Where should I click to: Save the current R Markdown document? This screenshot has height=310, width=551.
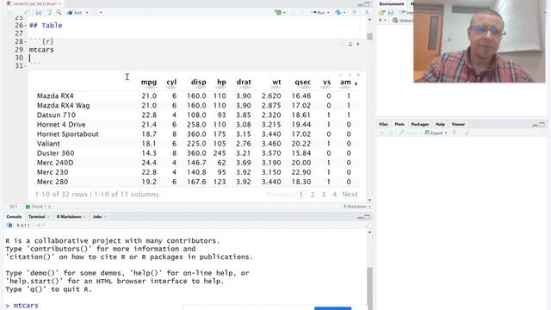[x=38, y=13]
